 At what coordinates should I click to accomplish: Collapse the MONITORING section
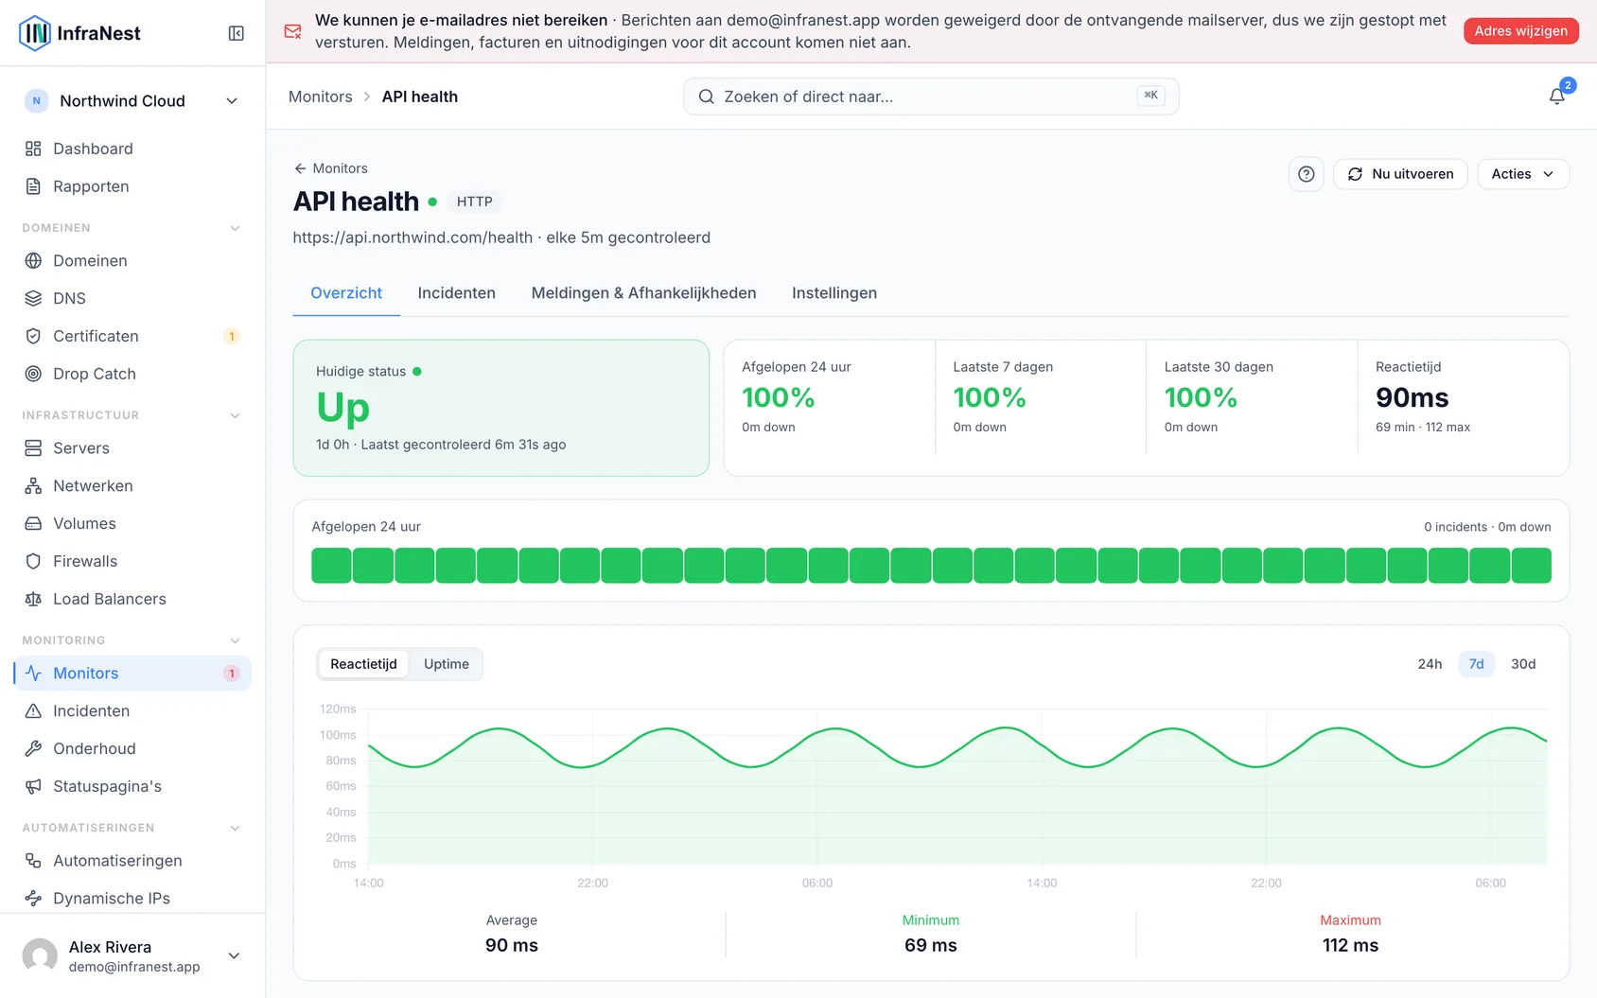235,640
